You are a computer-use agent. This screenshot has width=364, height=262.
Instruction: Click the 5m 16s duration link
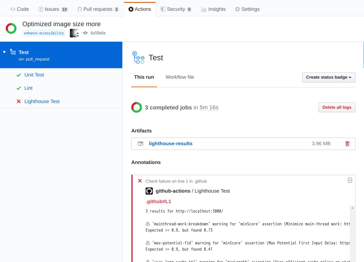pos(209,107)
